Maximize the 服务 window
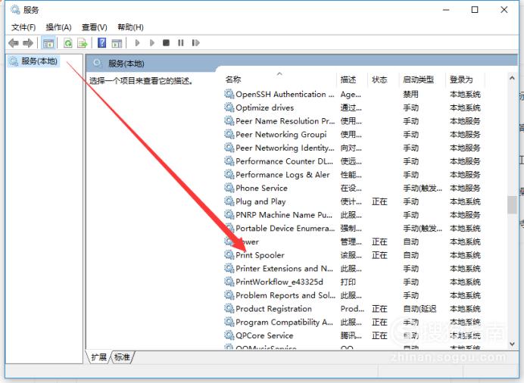524x383 pixels. pos(475,10)
